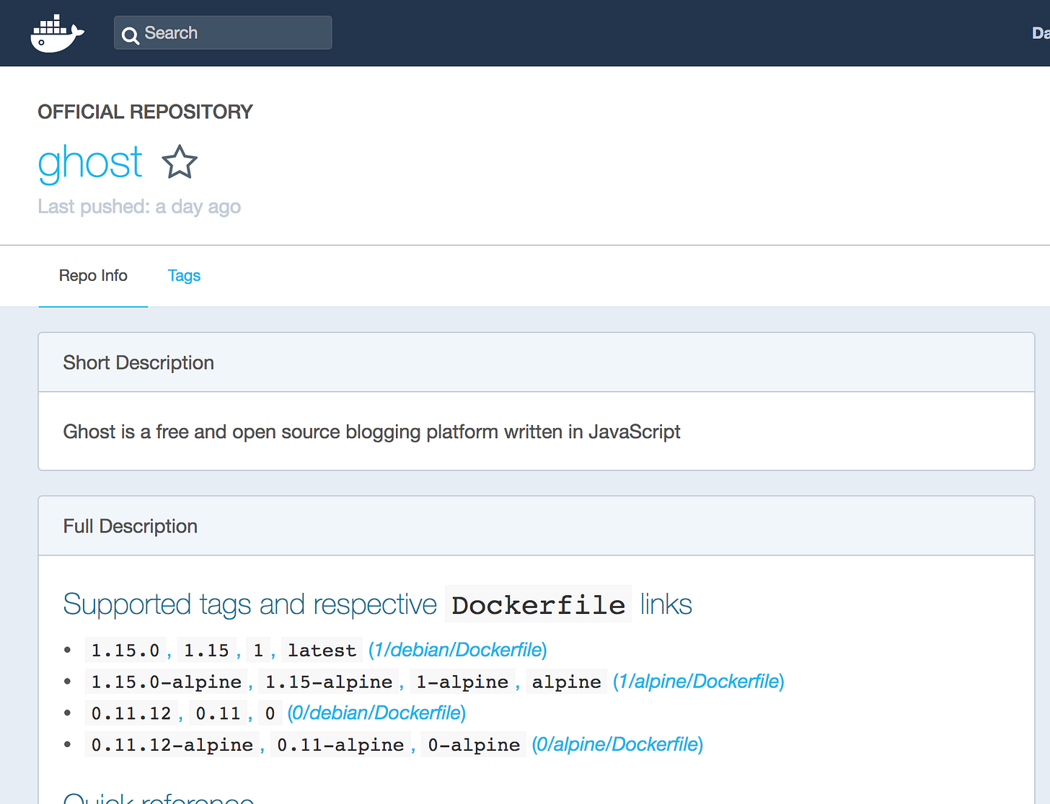Select the 1.15.0 tag text
The width and height of the screenshot is (1050, 804).
click(125, 651)
